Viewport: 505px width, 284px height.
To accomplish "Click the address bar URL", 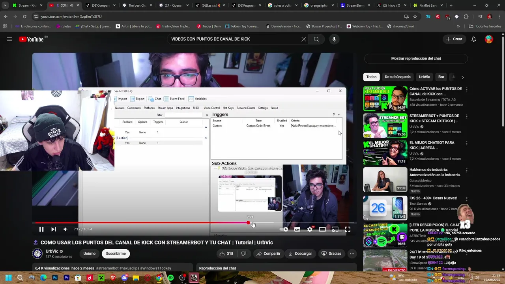I will click(71, 17).
